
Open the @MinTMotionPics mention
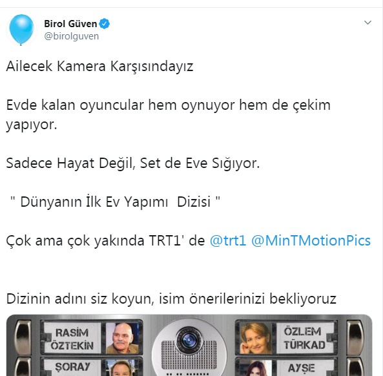click(311, 240)
